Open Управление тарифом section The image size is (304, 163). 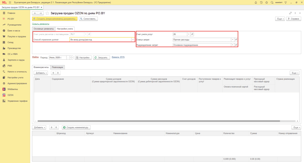tap(18, 101)
